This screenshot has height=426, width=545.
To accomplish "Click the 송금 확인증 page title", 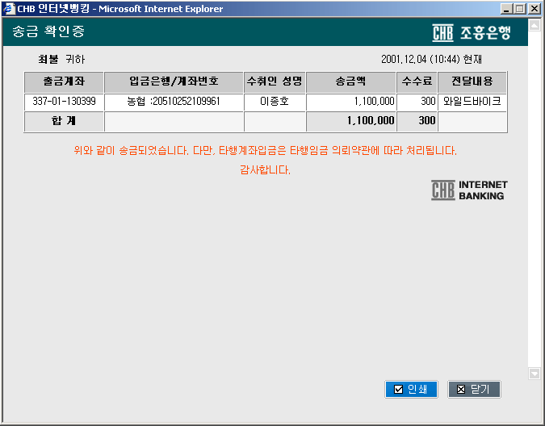I will (48, 31).
